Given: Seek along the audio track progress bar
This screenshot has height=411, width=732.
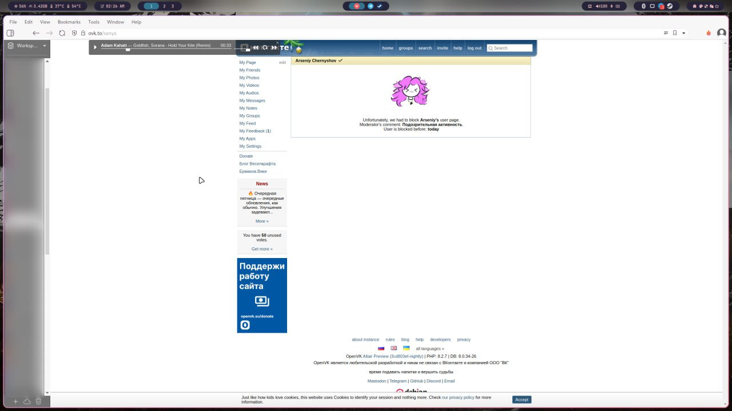Looking at the screenshot, I should click(x=166, y=50).
